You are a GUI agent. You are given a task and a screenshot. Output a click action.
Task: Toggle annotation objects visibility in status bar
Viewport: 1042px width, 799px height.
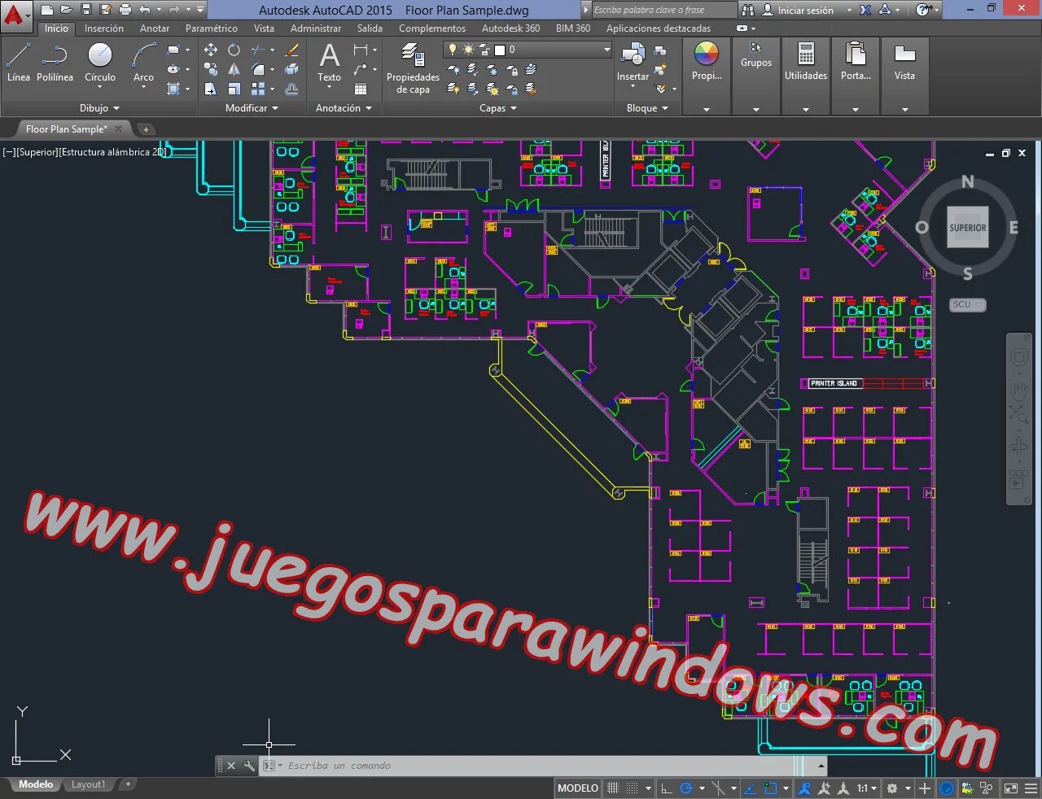(805, 788)
